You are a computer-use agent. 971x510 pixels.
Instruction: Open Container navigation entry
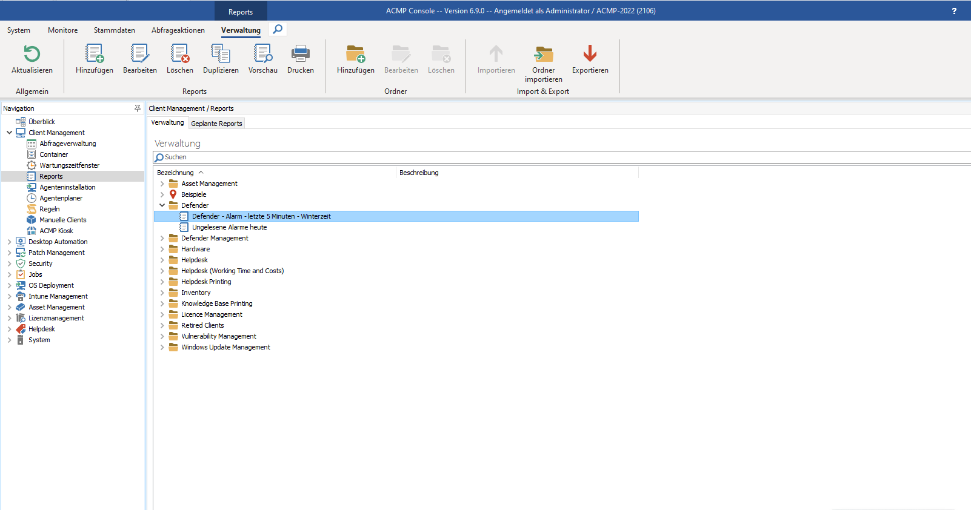(54, 154)
